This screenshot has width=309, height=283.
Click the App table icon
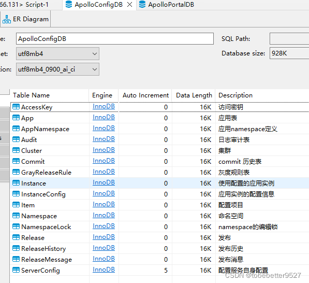[16, 118]
